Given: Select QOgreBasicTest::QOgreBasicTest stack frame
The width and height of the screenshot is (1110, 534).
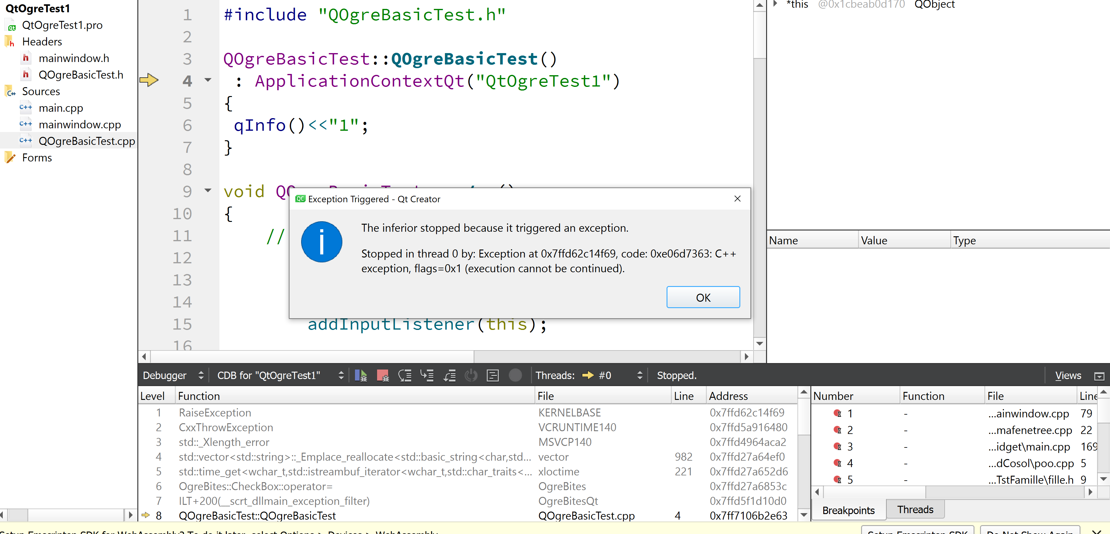Looking at the screenshot, I should pos(467,516).
